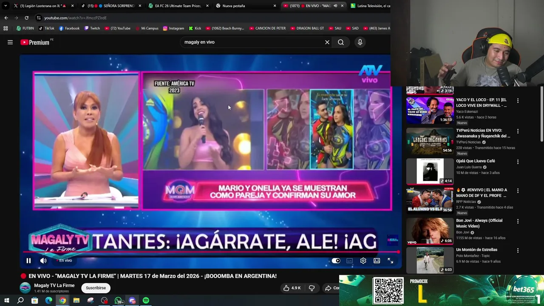The image size is (544, 306).
Task: Open the TVPerú Noticias EN VIVO video title
Action: click(x=483, y=133)
